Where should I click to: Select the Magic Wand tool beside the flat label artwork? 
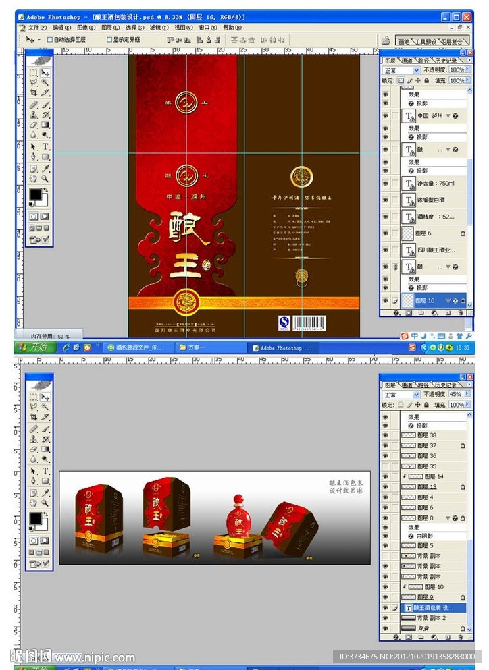pyautogui.click(x=45, y=82)
